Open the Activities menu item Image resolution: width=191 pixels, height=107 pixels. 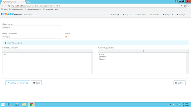[155, 14]
